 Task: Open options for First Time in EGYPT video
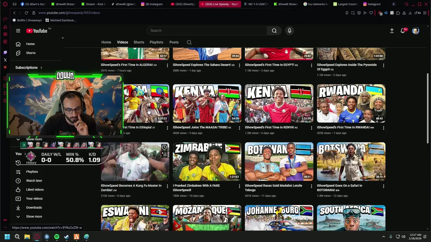(x=311, y=65)
